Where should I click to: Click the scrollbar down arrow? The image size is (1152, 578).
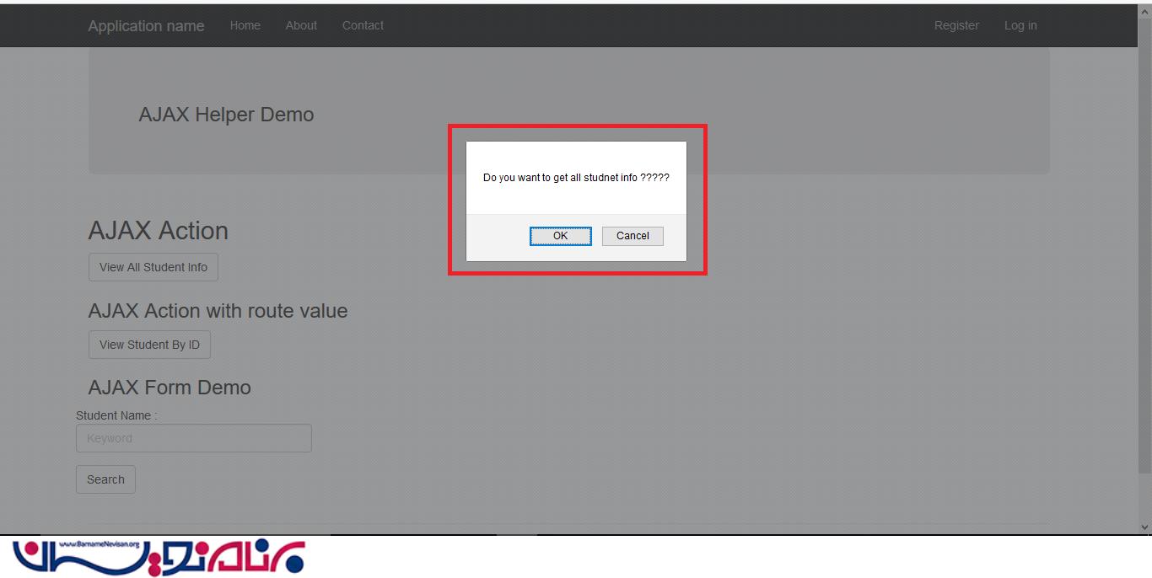pyautogui.click(x=1144, y=527)
